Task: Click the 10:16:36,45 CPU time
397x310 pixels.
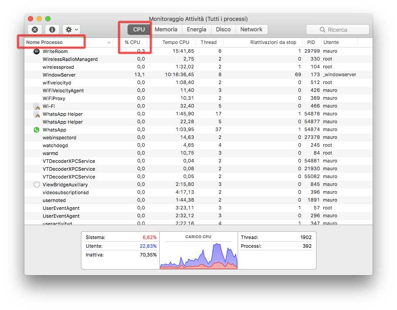Action: click(179, 74)
